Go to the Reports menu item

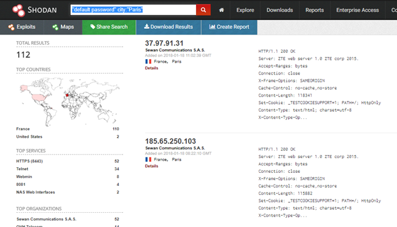click(x=315, y=10)
